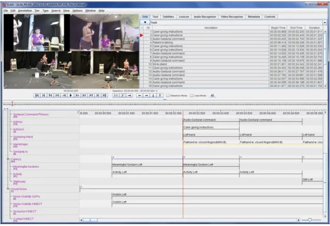The width and height of the screenshot is (330, 226).
Task: Switch to the Lexicon tab
Action: point(184,17)
